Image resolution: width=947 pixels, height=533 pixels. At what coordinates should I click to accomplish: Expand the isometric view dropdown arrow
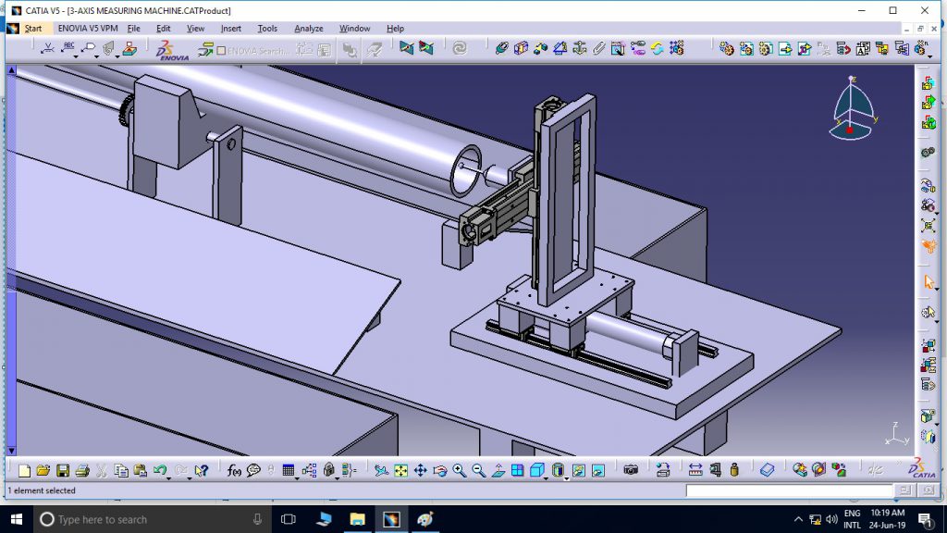(546, 477)
